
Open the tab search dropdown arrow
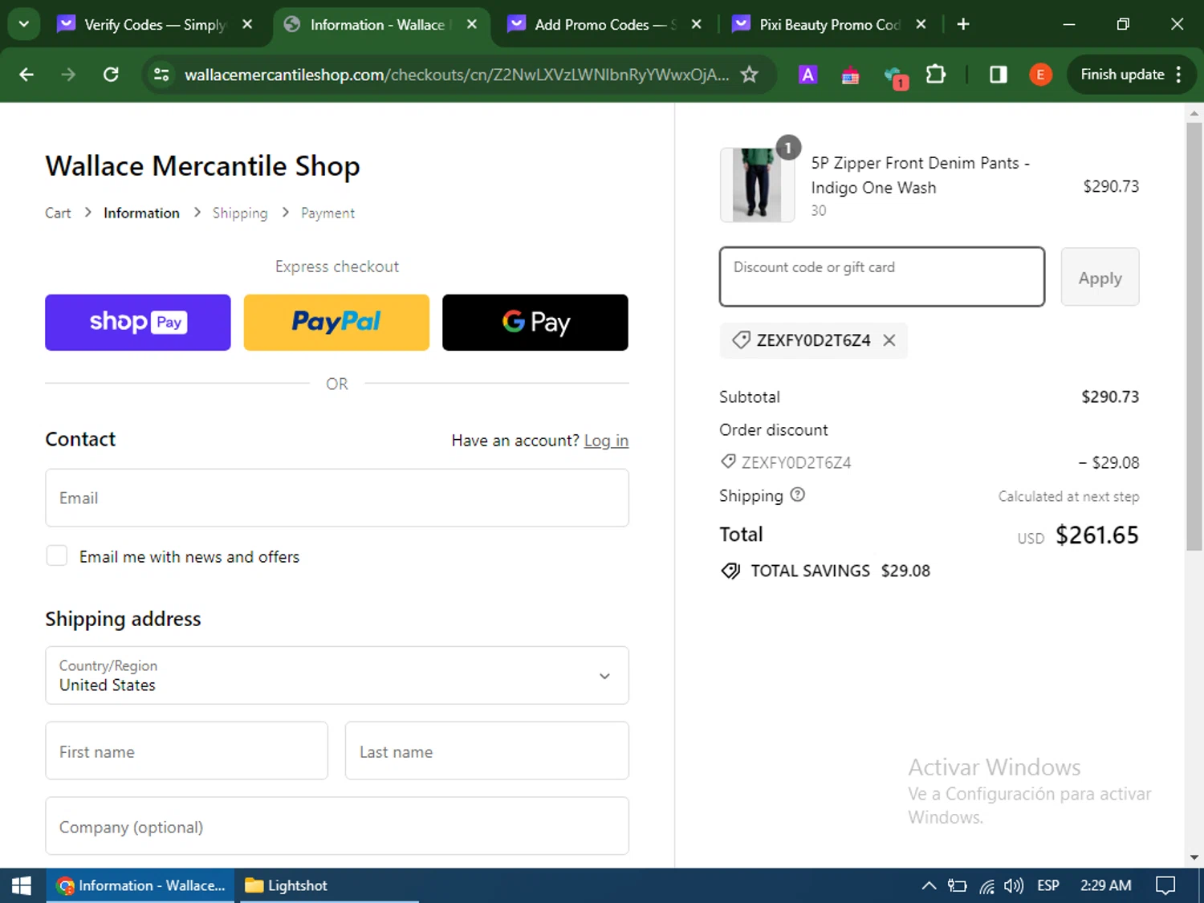24,24
